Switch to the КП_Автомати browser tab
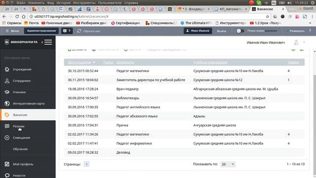Screen dimensions: 316x178 (231, 9)
